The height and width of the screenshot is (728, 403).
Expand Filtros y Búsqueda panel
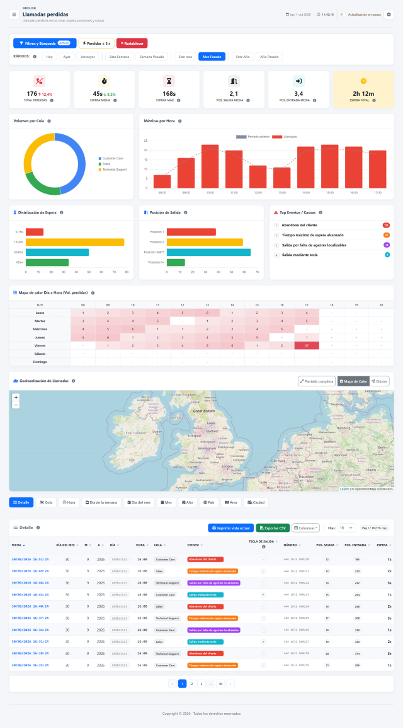point(45,43)
